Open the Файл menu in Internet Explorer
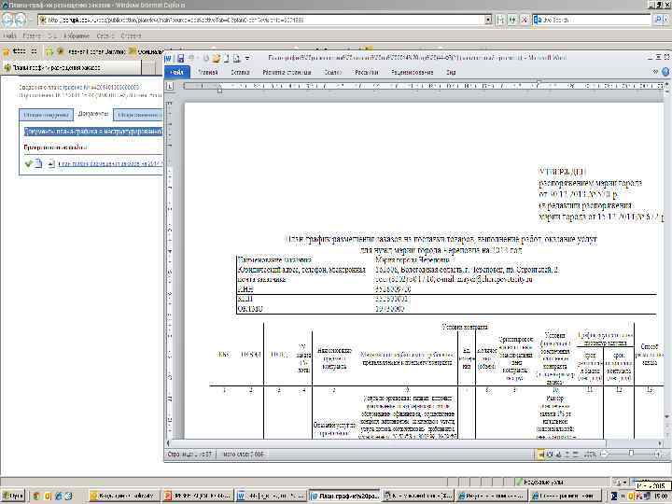 [x=10, y=36]
